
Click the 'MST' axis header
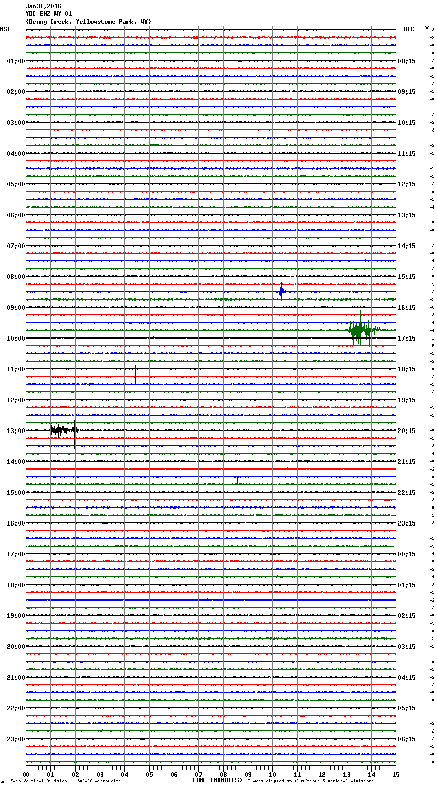pos(5,29)
